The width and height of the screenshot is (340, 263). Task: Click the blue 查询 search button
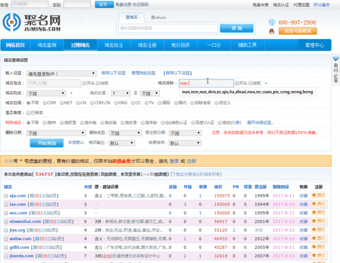236,28
